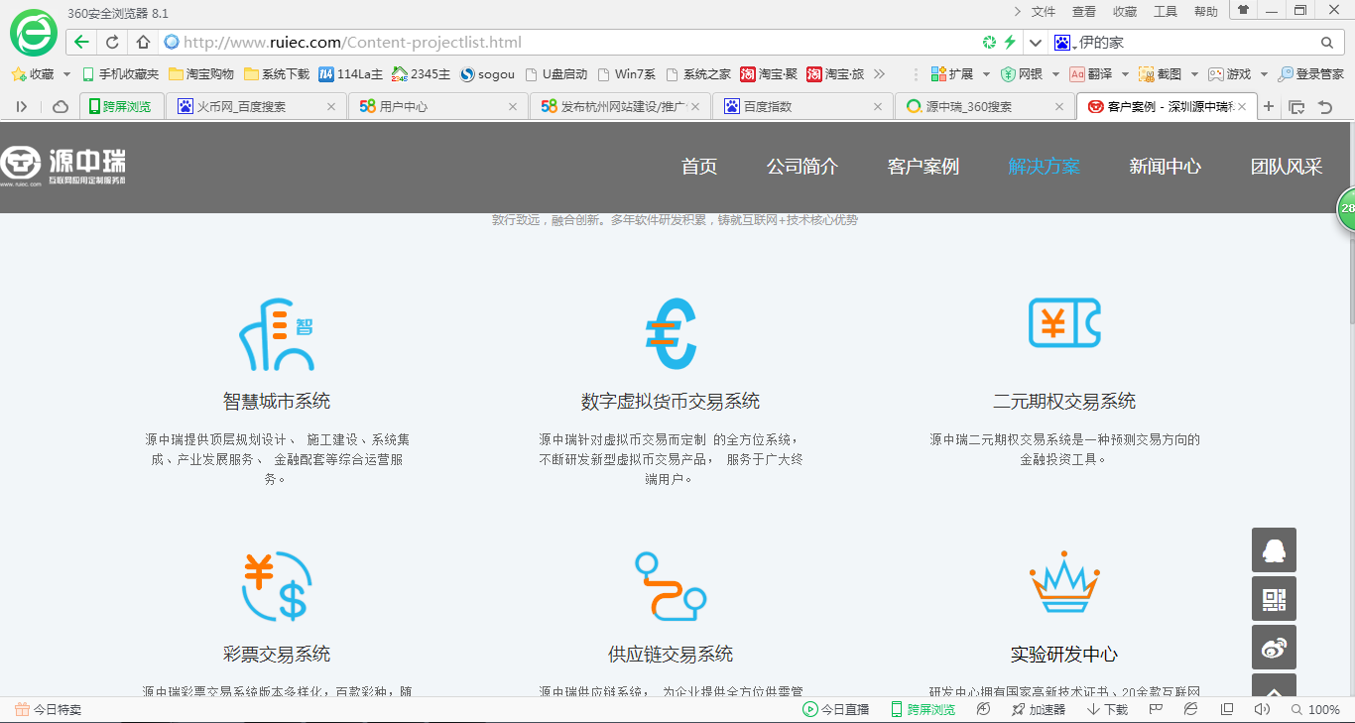
Task: Open 手机收藏夹 bookmark
Action: point(120,74)
